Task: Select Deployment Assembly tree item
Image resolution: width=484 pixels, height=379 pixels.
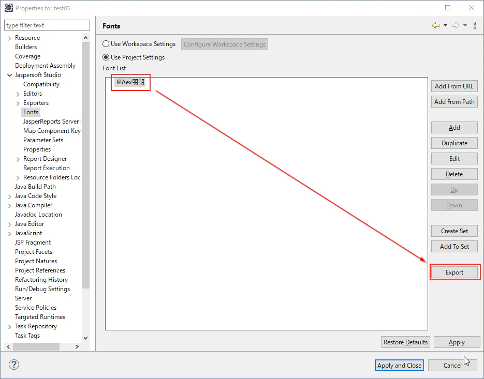Action: point(45,65)
